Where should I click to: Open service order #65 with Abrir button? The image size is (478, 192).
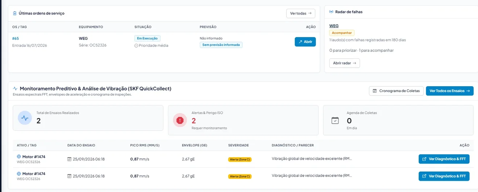click(x=305, y=42)
